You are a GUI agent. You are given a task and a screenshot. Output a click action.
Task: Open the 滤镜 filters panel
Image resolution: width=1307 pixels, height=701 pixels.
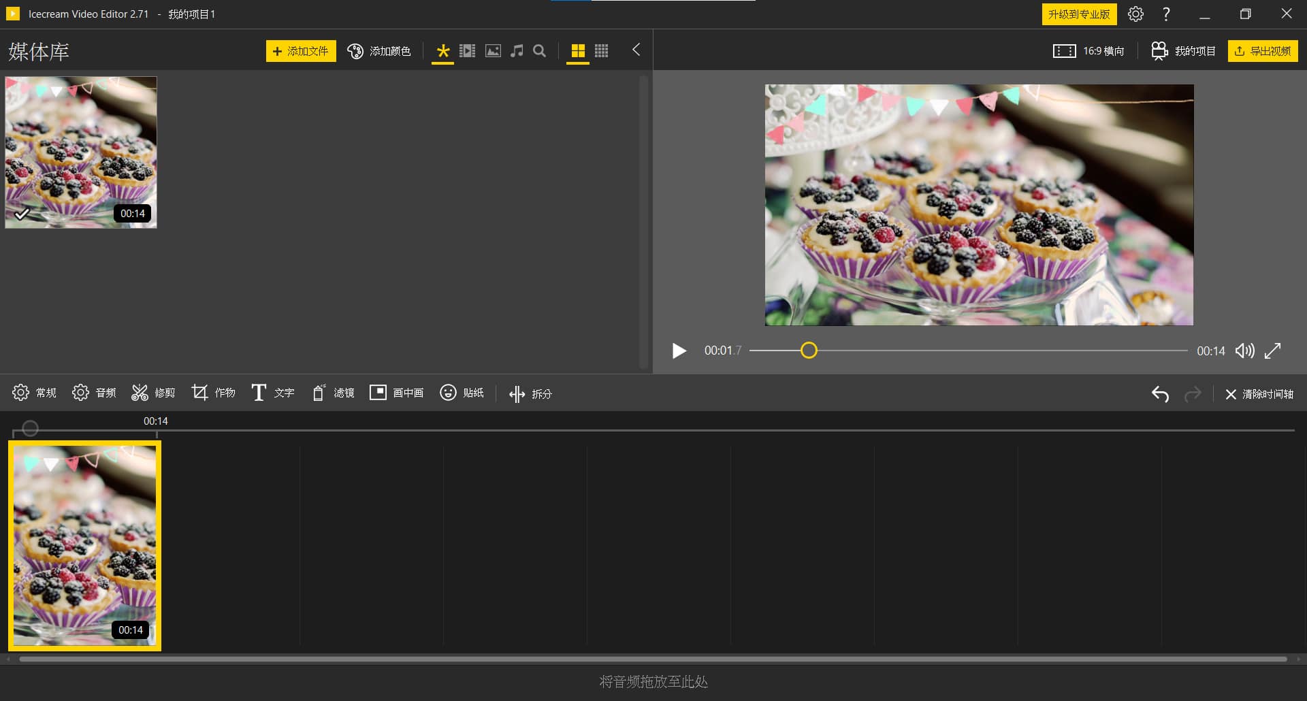point(333,393)
